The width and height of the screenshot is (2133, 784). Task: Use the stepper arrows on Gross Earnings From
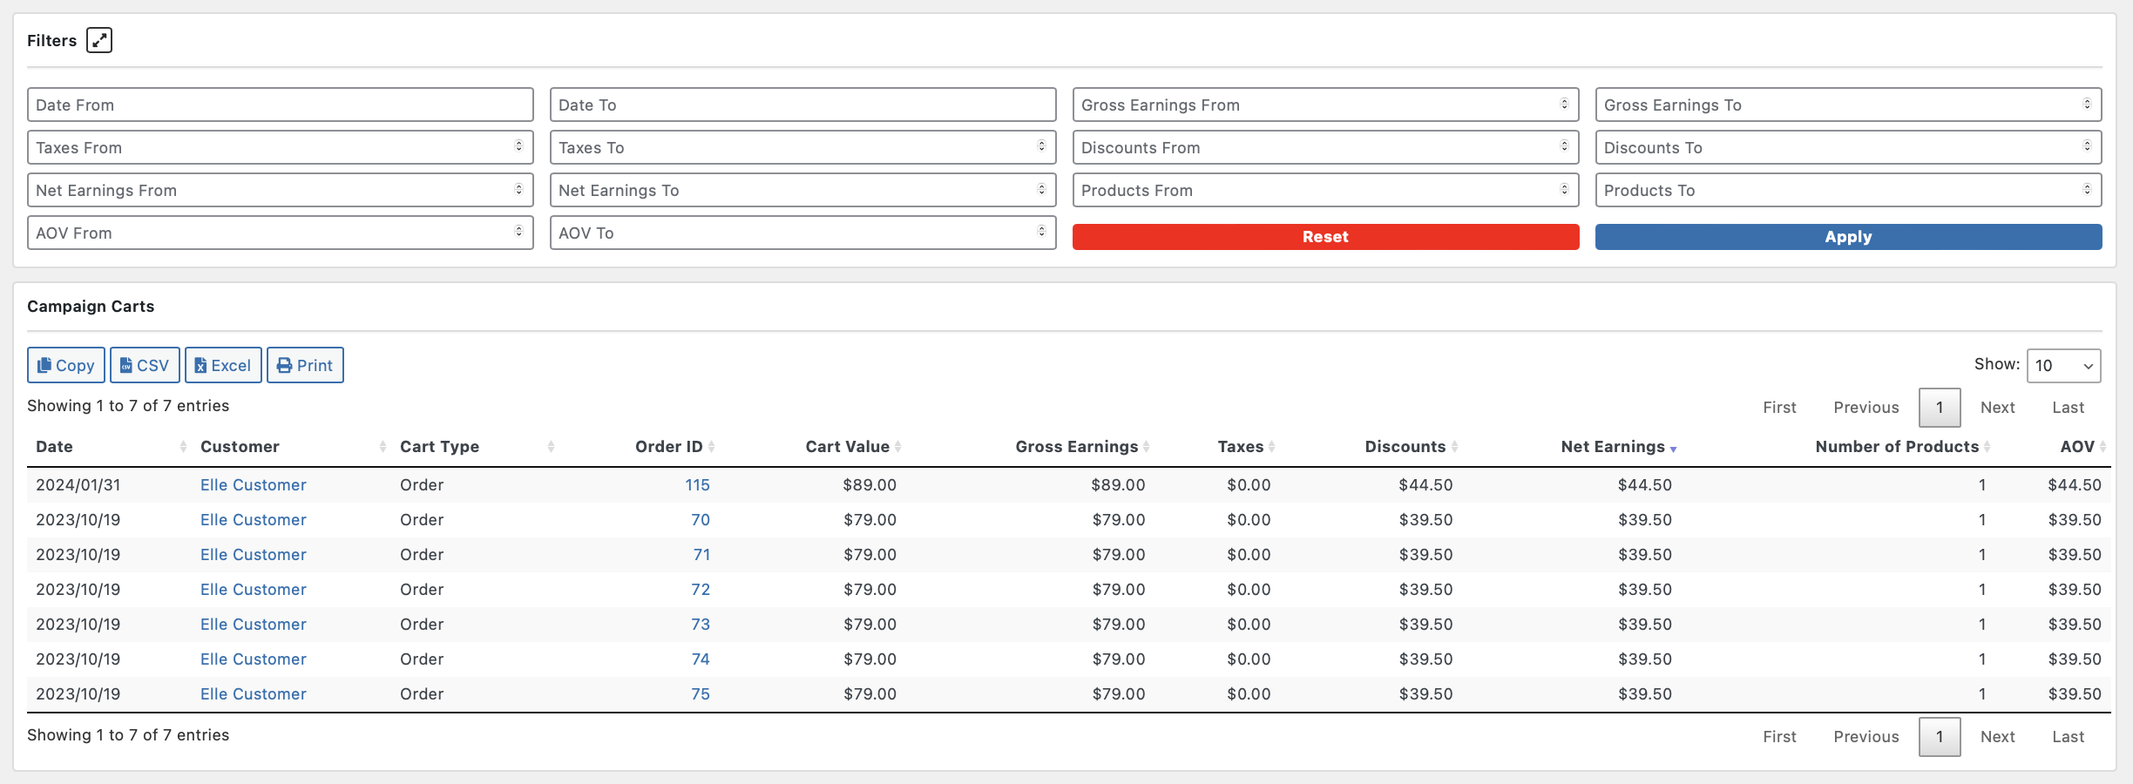pos(1564,104)
